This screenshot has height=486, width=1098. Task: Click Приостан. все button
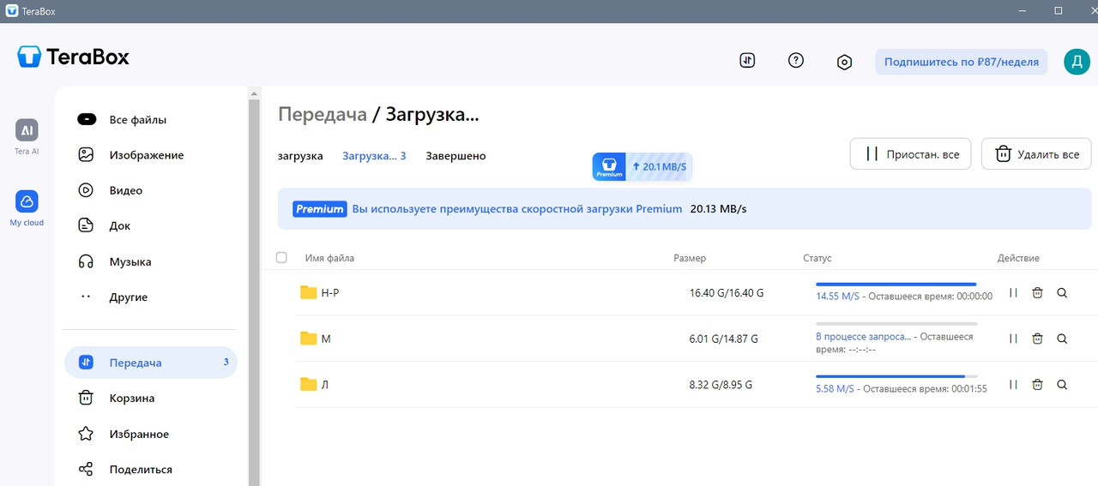point(911,154)
